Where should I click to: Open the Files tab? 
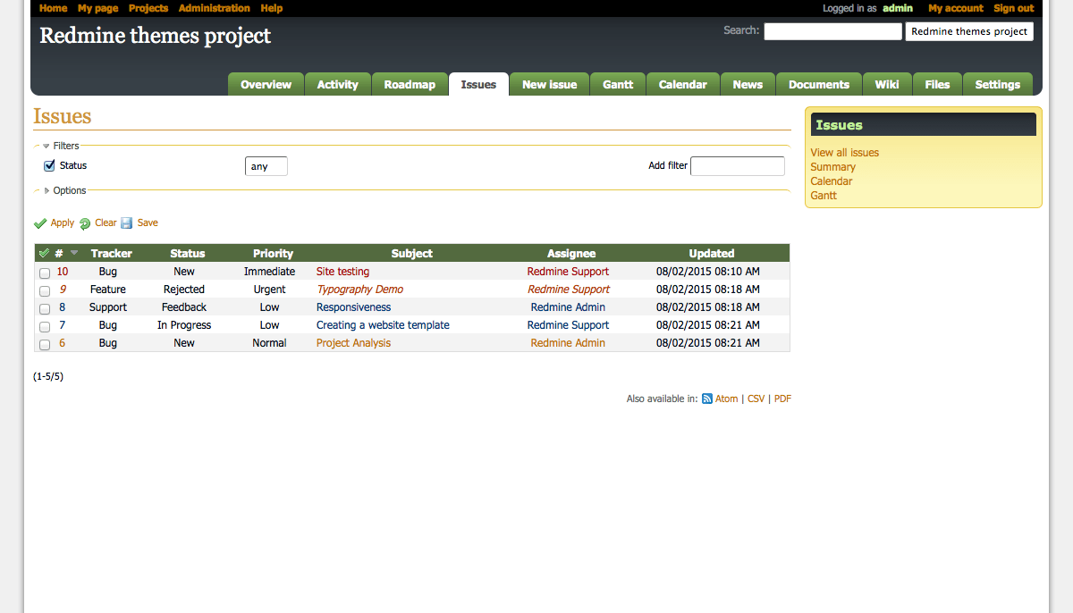point(937,84)
